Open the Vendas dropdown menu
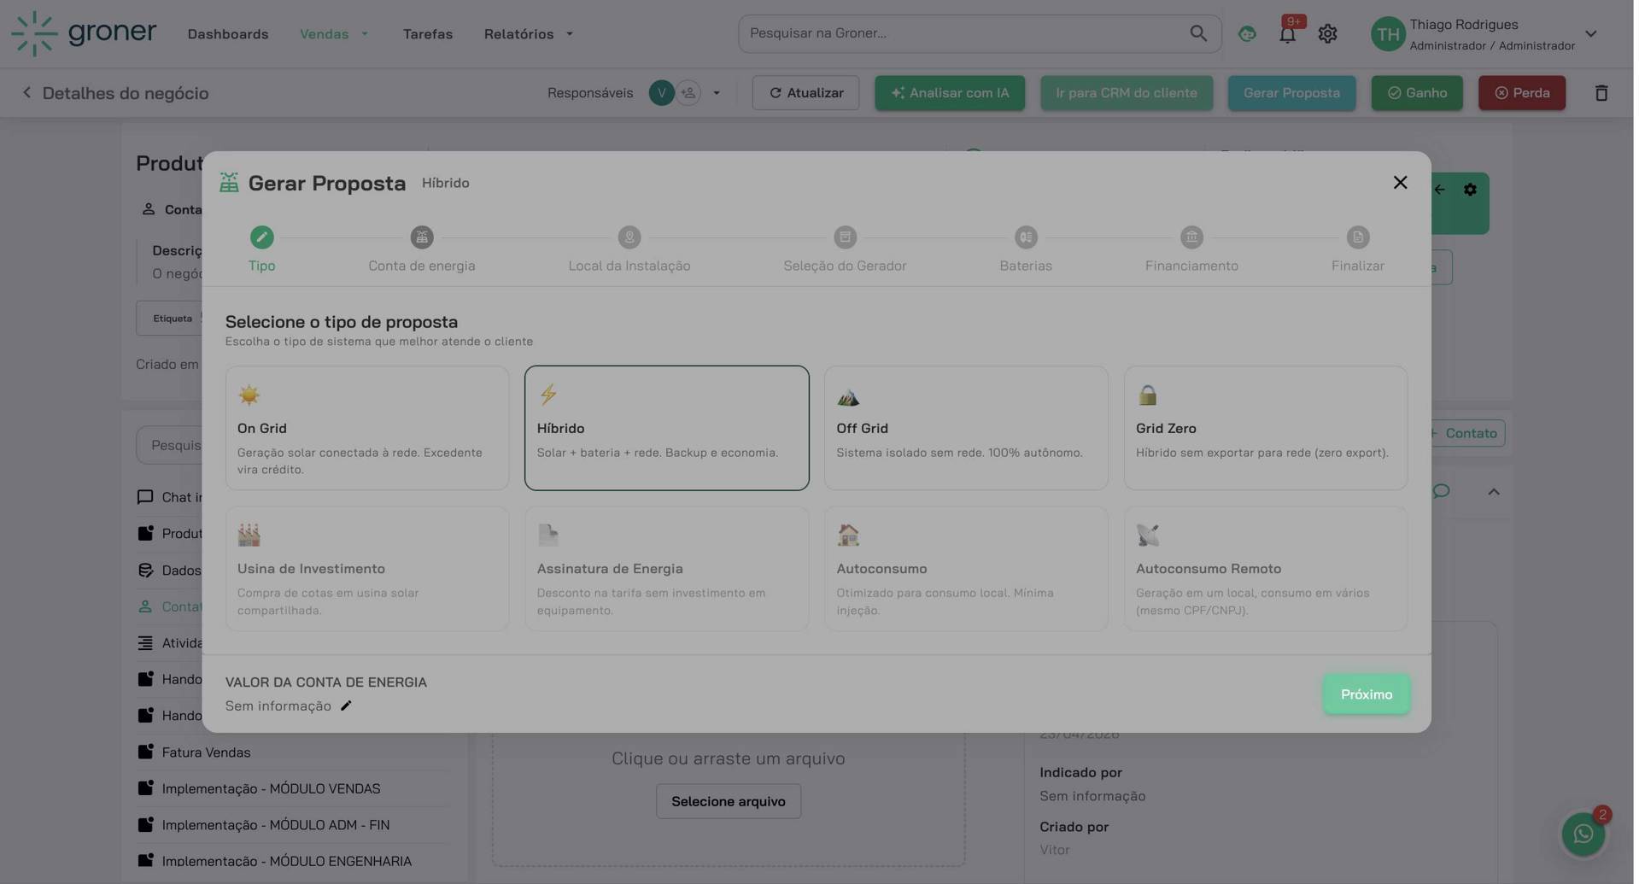This screenshot has height=884, width=1639. (x=334, y=33)
